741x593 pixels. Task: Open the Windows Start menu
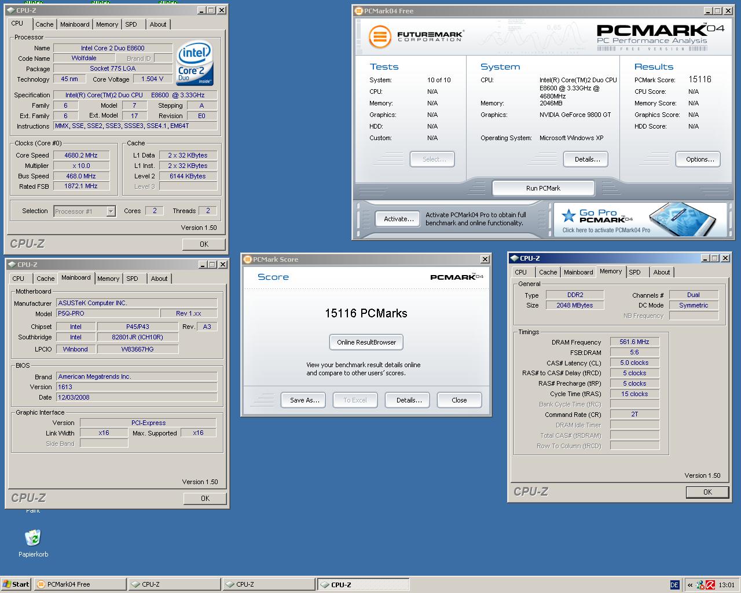click(16, 584)
